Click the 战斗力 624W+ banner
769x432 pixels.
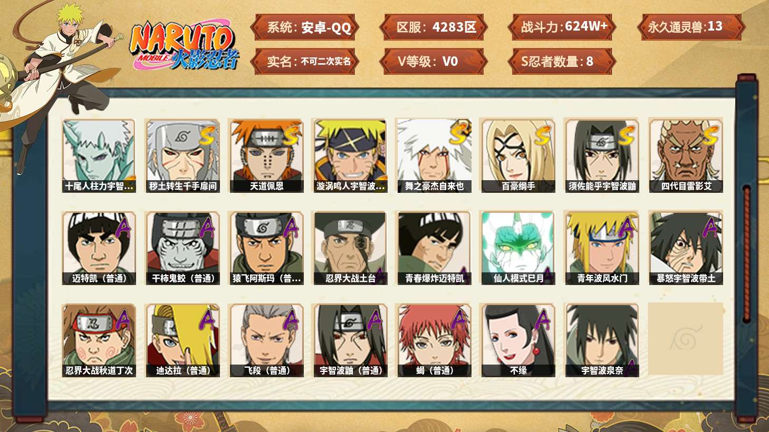[562, 27]
